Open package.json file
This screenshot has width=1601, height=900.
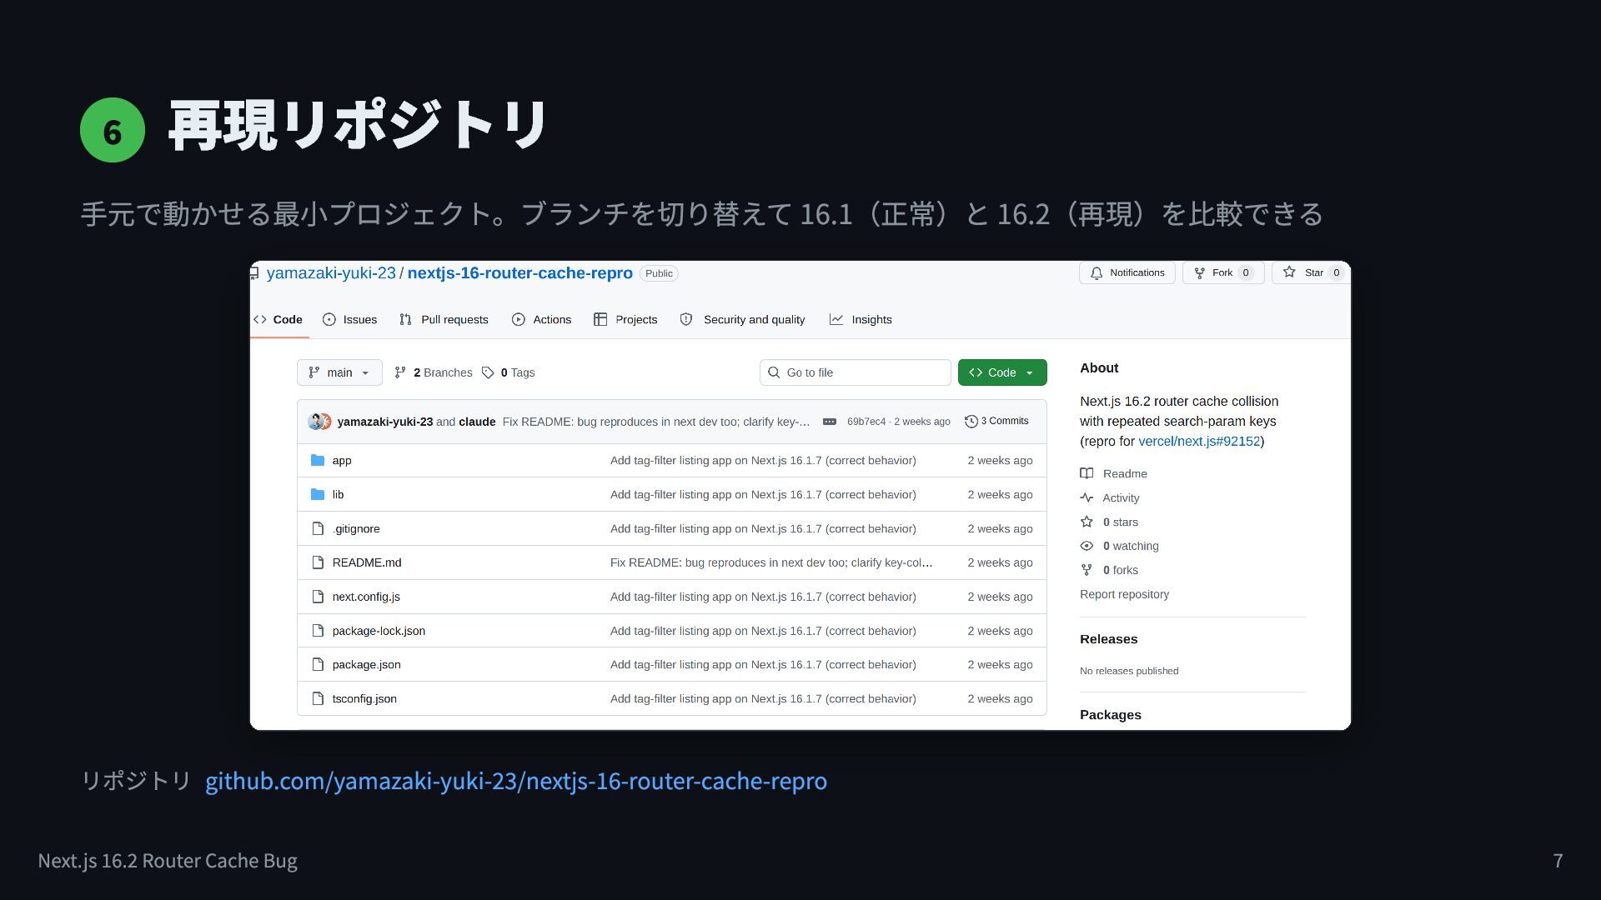(x=366, y=664)
